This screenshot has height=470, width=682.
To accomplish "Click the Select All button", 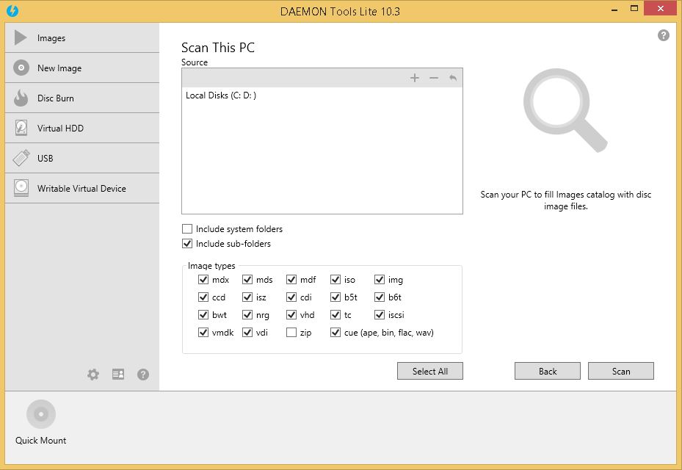I will (429, 371).
